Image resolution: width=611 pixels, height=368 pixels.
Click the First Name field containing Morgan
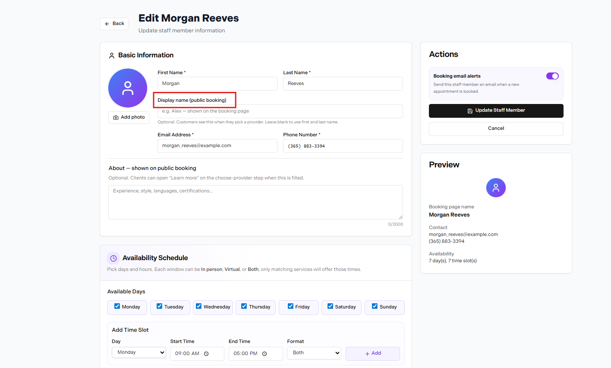pyautogui.click(x=217, y=84)
